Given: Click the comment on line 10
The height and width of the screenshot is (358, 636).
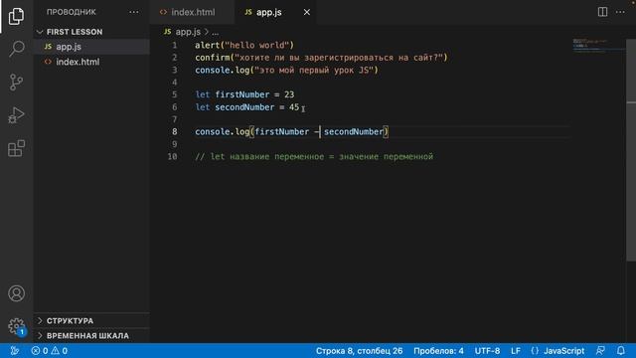Looking at the screenshot, I should click(314, 157).
